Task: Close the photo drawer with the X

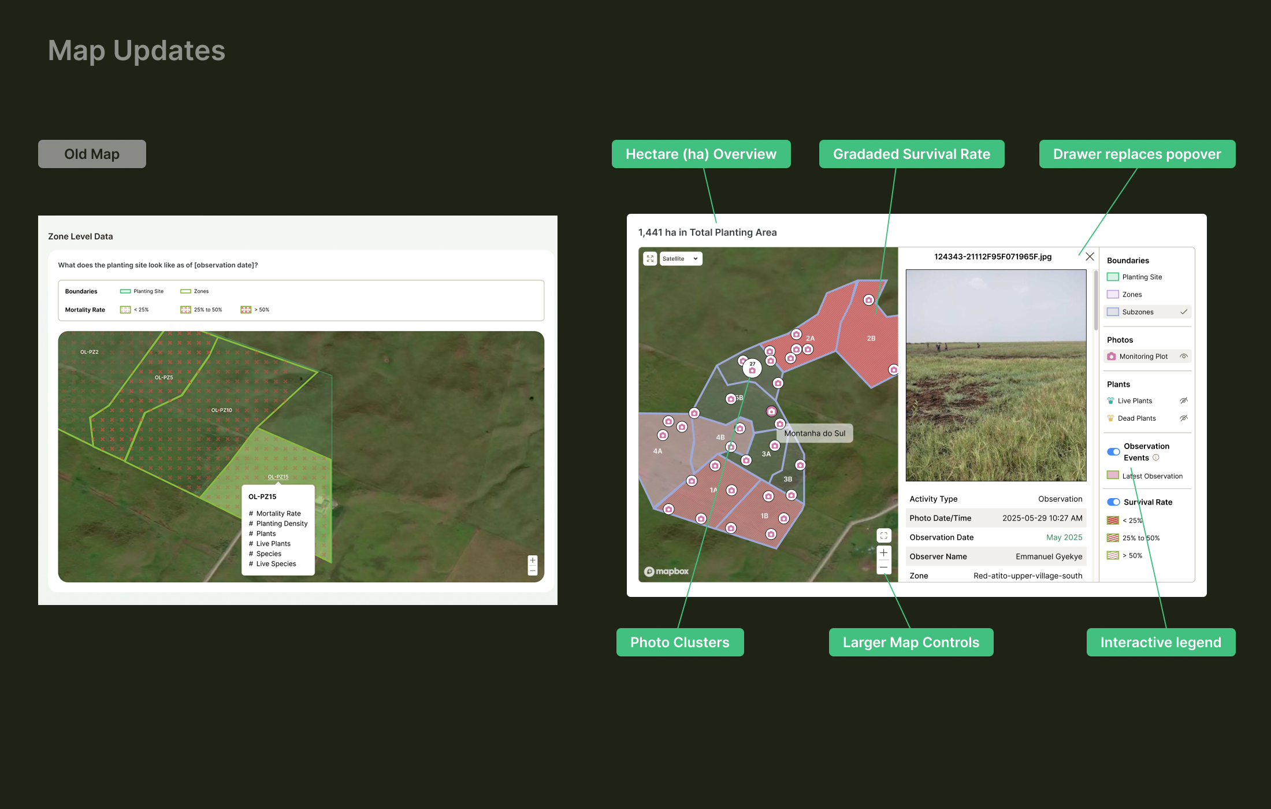Action: click(1090, 257)
